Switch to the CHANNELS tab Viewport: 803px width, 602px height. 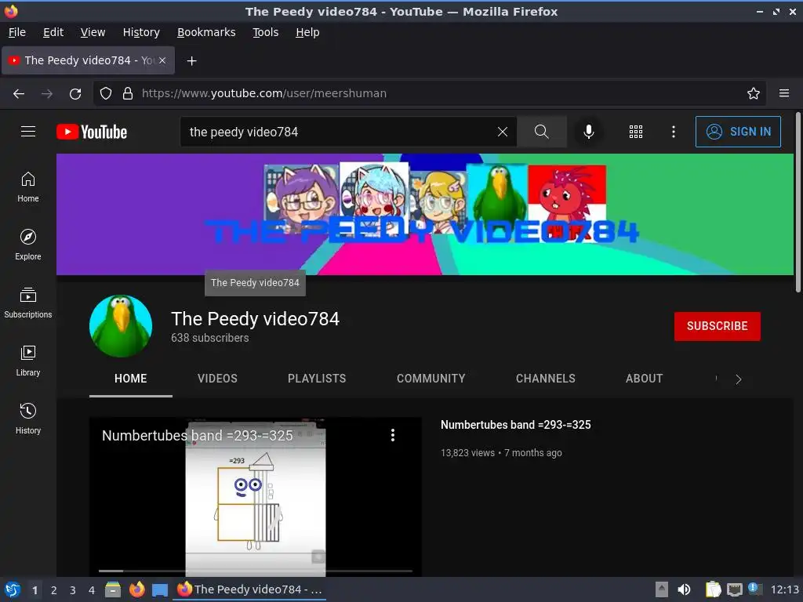(546, 379)
